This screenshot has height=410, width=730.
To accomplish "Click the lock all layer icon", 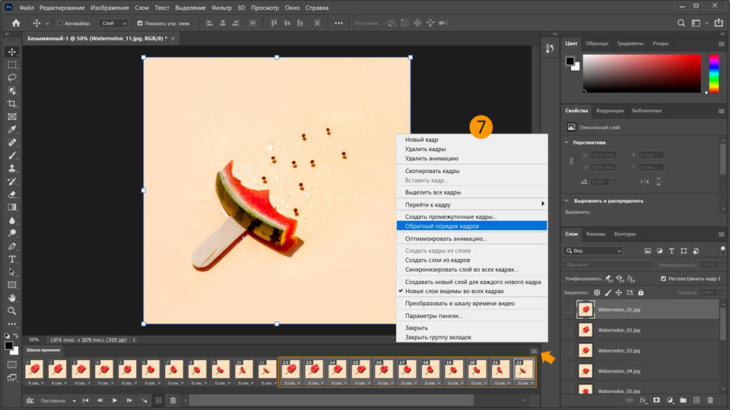I will pyautogui.click(x=640, y=292).
